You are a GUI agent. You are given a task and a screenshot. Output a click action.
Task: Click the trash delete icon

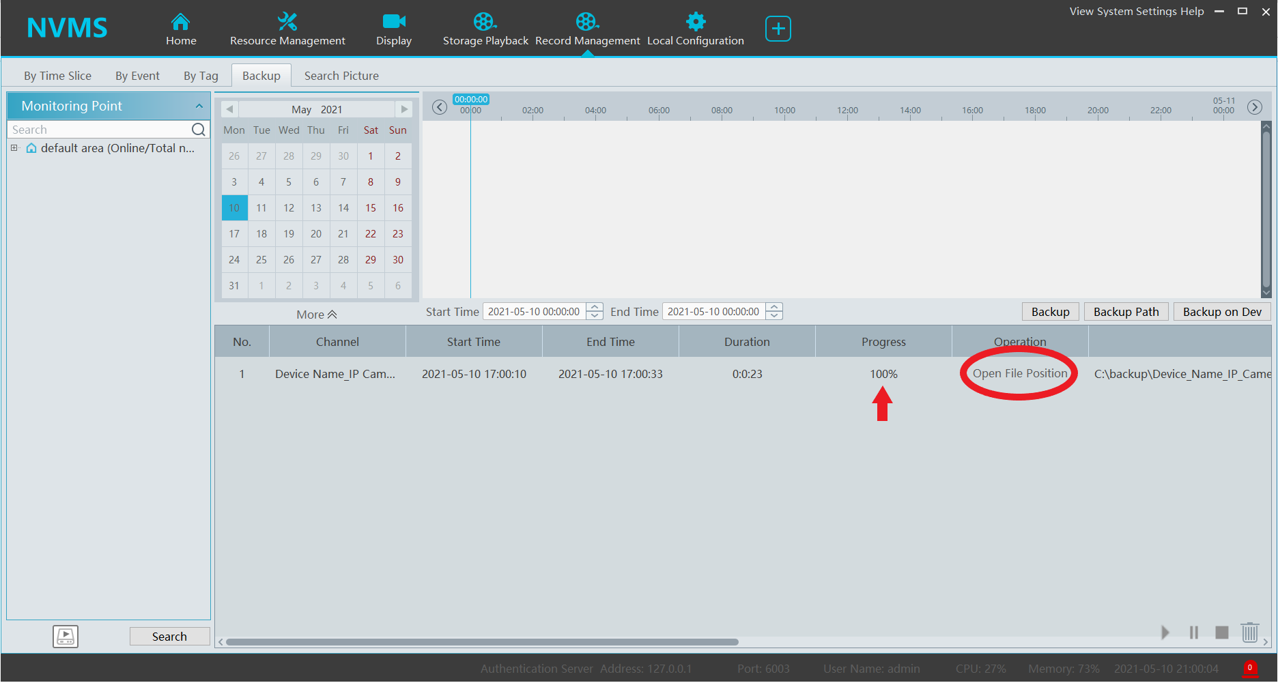[1249, 633]
